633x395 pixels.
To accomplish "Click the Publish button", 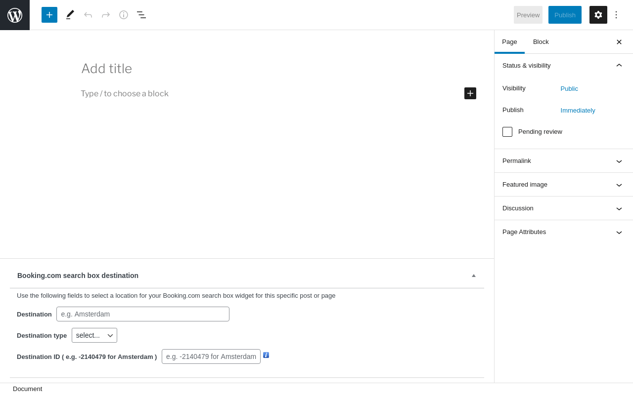I will click(565, 15).
